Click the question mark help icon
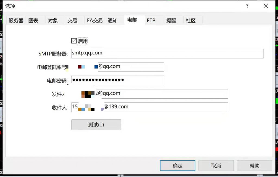 (247, 6)
